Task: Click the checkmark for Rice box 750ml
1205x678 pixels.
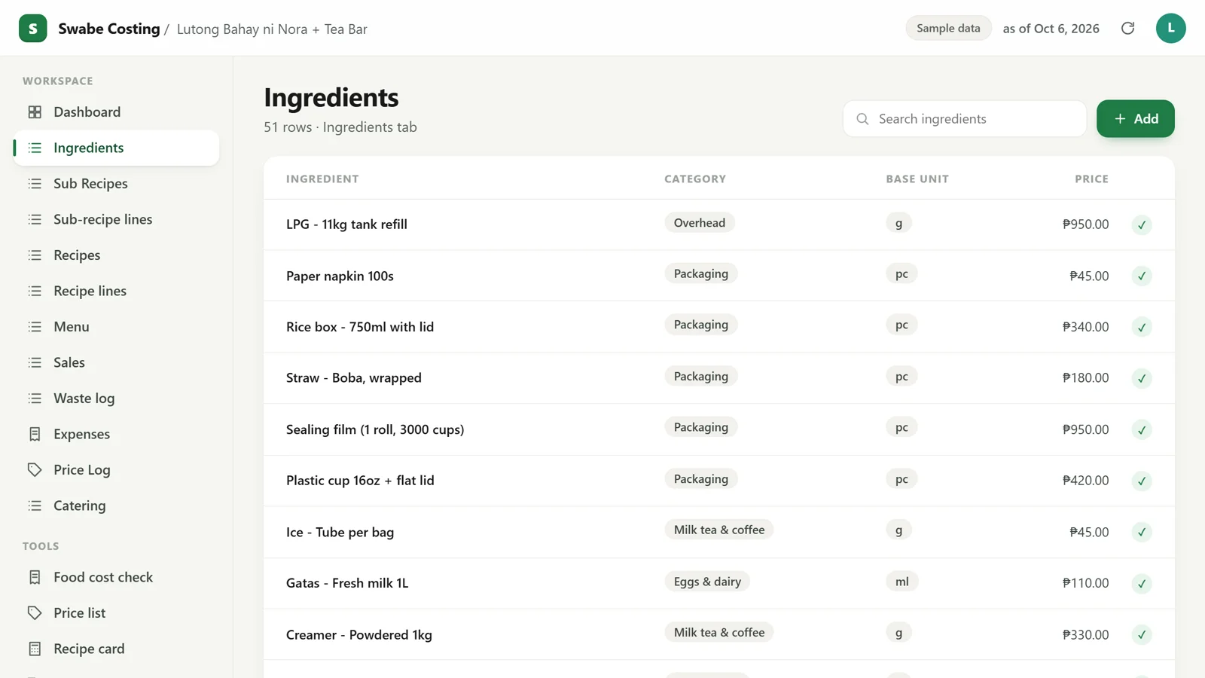Action: click(x=1142, y=327)
